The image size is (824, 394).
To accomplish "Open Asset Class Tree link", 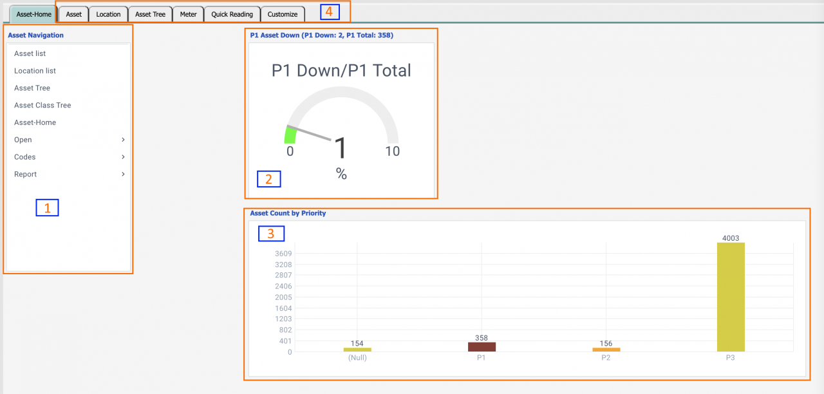I will [42, 106].
